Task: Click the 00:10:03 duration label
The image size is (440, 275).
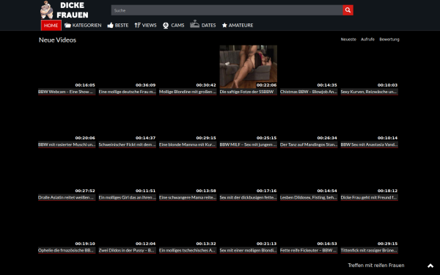Action: (387, 85)
